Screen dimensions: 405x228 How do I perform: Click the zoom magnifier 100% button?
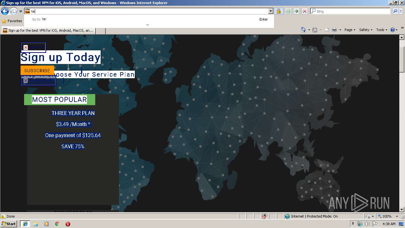(384, 216)
